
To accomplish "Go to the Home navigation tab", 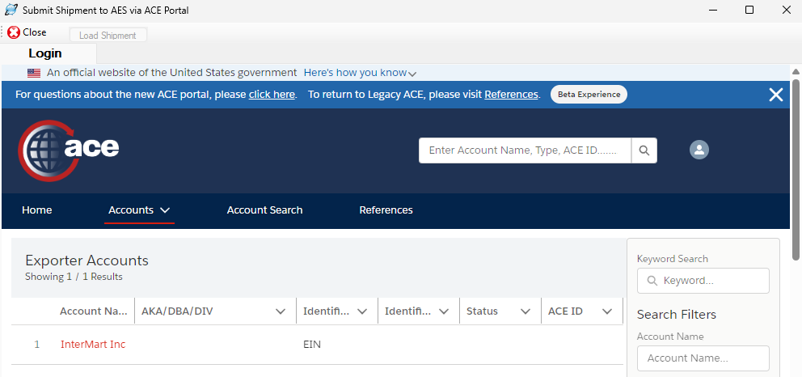I will (x=37, y=210).
